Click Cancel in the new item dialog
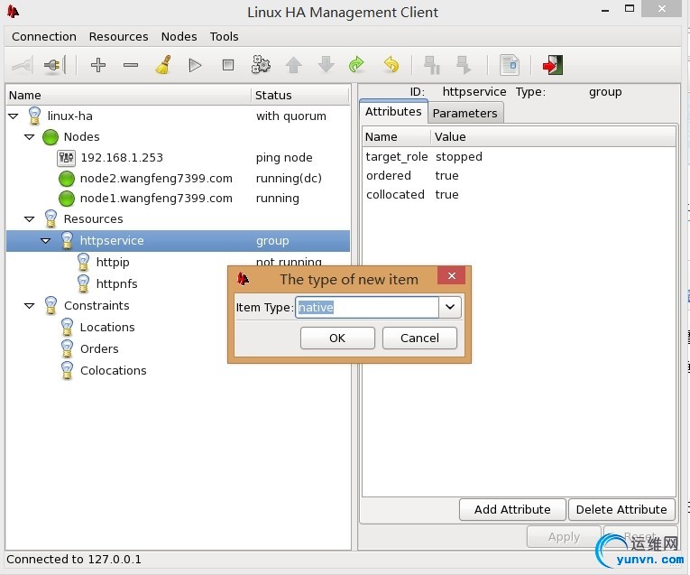Image resolution: width=690 pixels, height=575 pixels. (419, 339)
